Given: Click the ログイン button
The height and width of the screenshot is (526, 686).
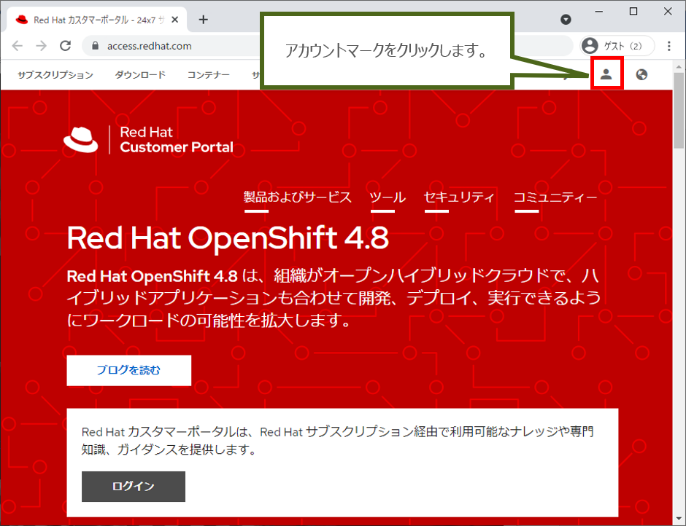Looking at the screenshot, I should pyautogui.click(x=134, y=486).
